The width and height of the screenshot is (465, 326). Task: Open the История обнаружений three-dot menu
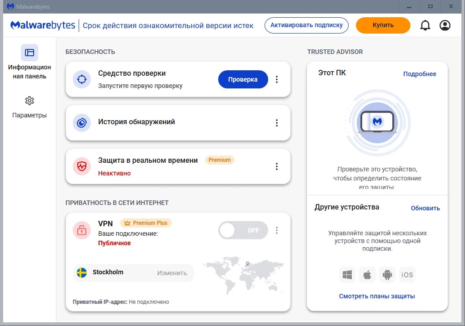[277, 123]
